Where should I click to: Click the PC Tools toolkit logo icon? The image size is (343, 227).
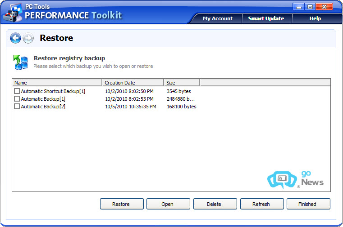13,13
